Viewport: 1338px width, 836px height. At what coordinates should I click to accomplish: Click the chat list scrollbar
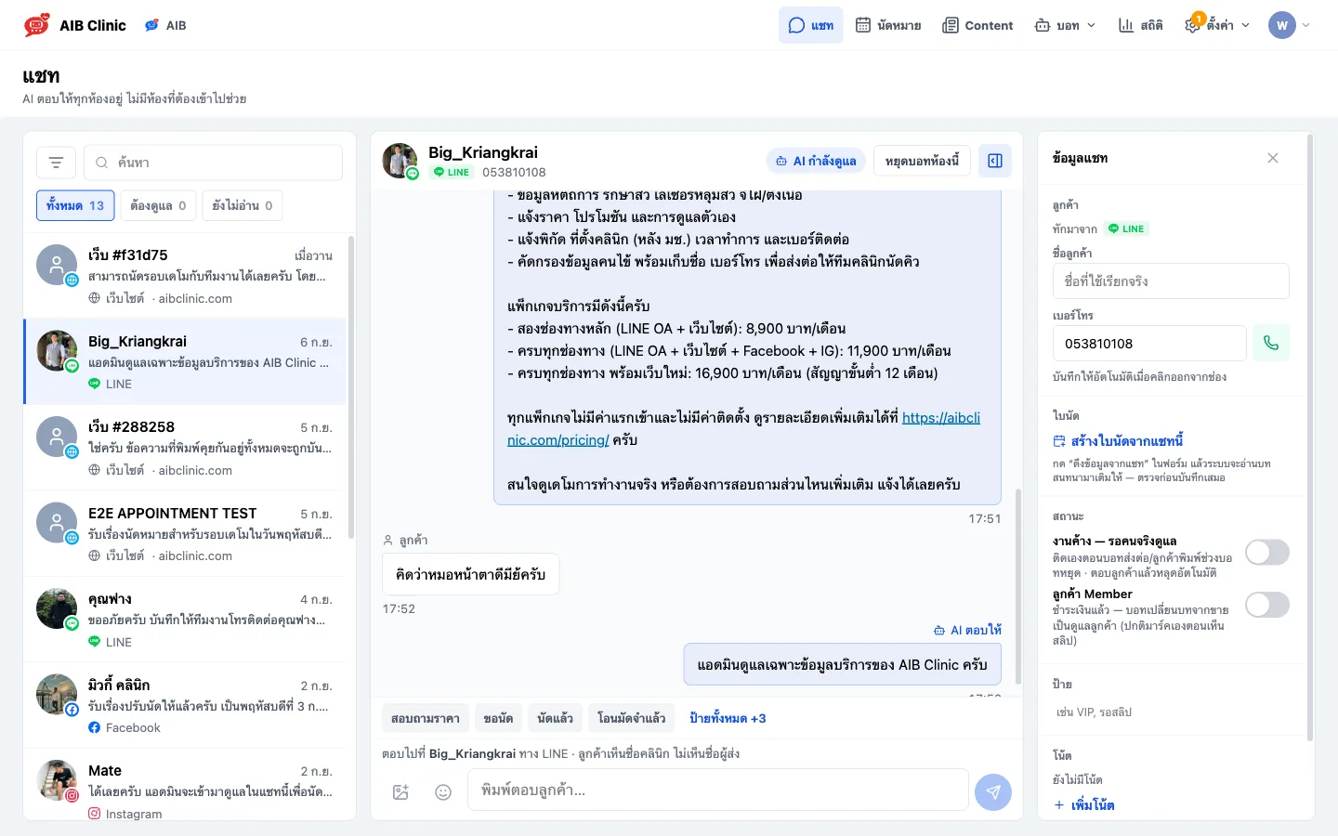[x=350, y=386]
